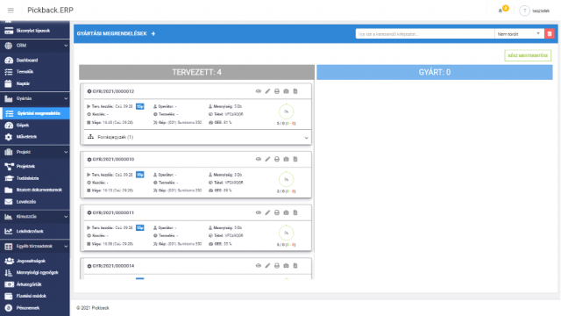Click progress circle of order GYR/2021/0000012
Image resolution: width=561 pixels, height=316 pixels.
point(287,111)
